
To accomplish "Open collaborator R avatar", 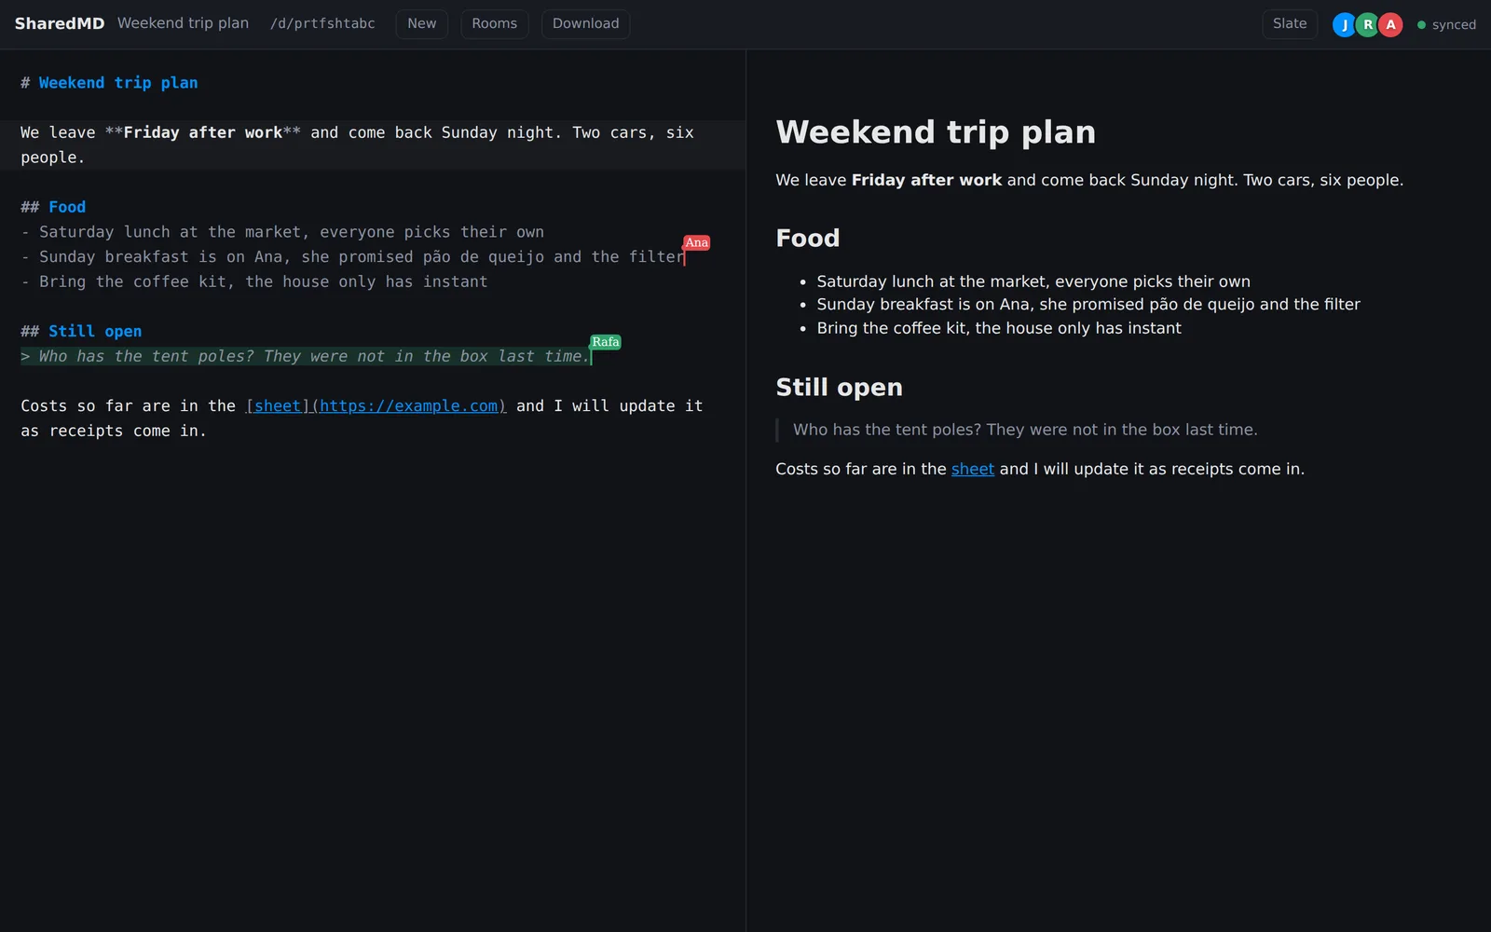I will coord(1367,25).
